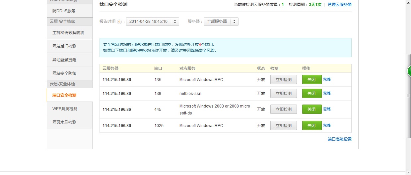The image size is (411, 175).
Task: Click the green floating circle at right edge
Action: click(x=409, y=71)
